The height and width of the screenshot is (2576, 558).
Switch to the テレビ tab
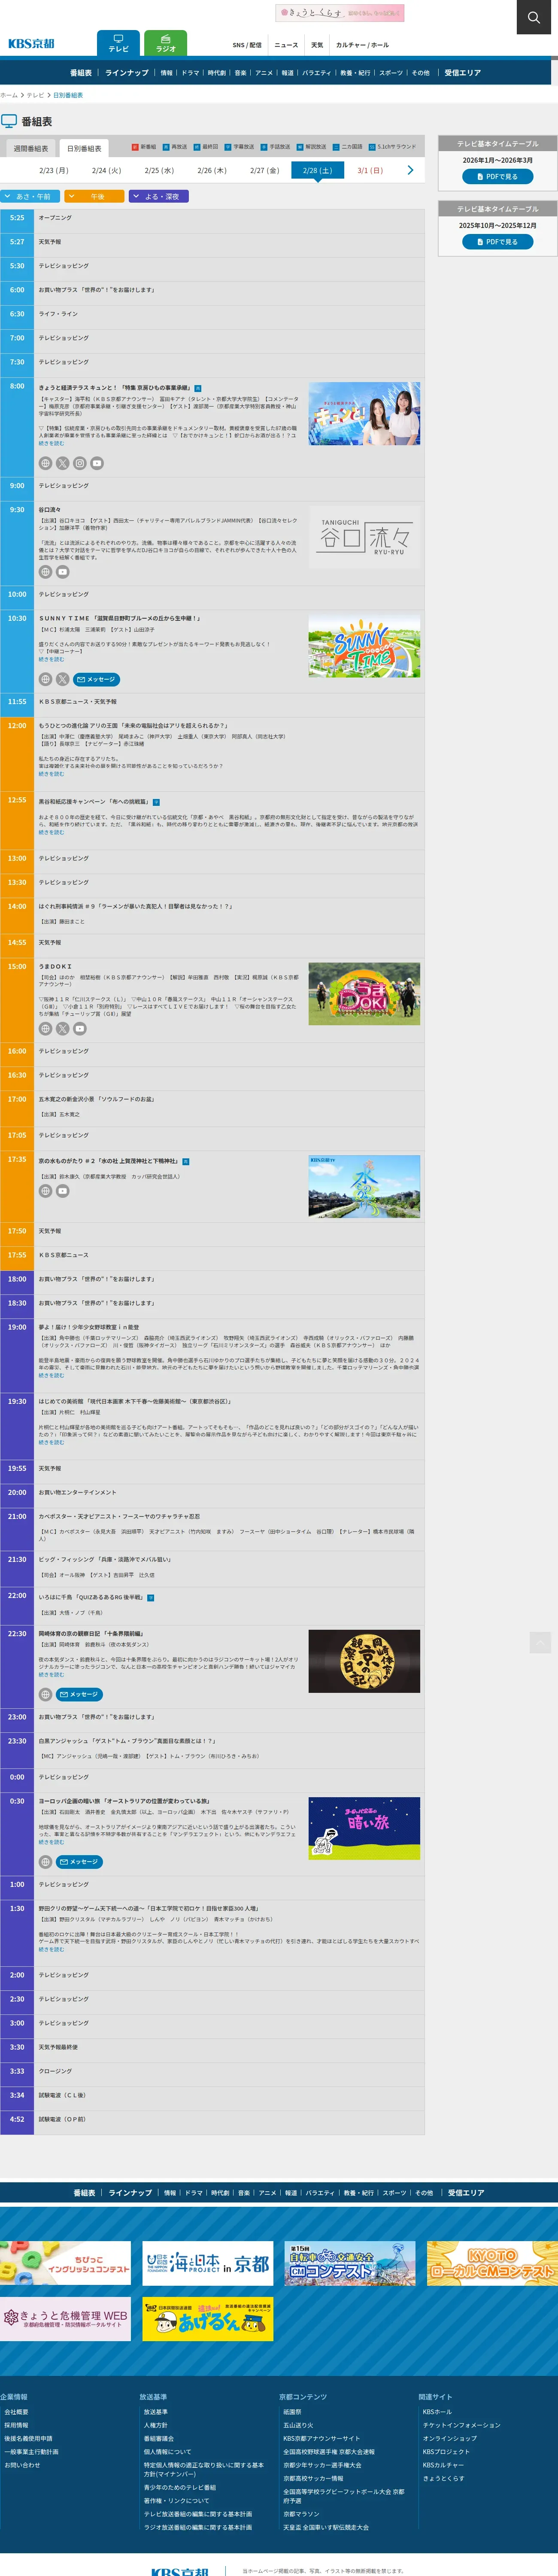[x=118, y=43]
